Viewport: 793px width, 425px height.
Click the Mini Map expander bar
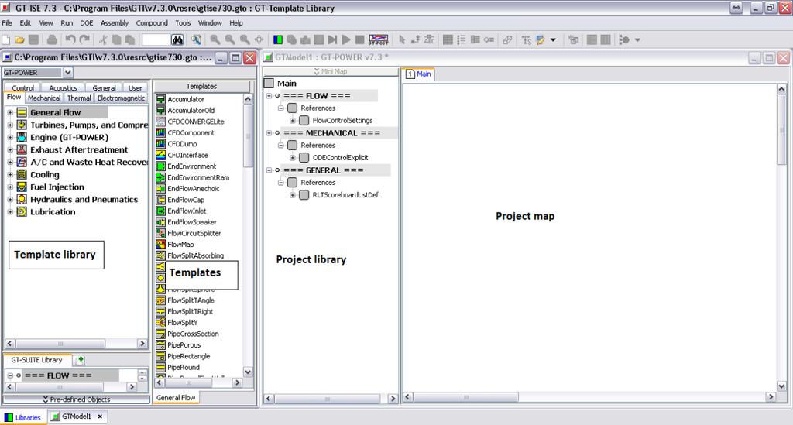pyautogui.click(x=331, y=71)
